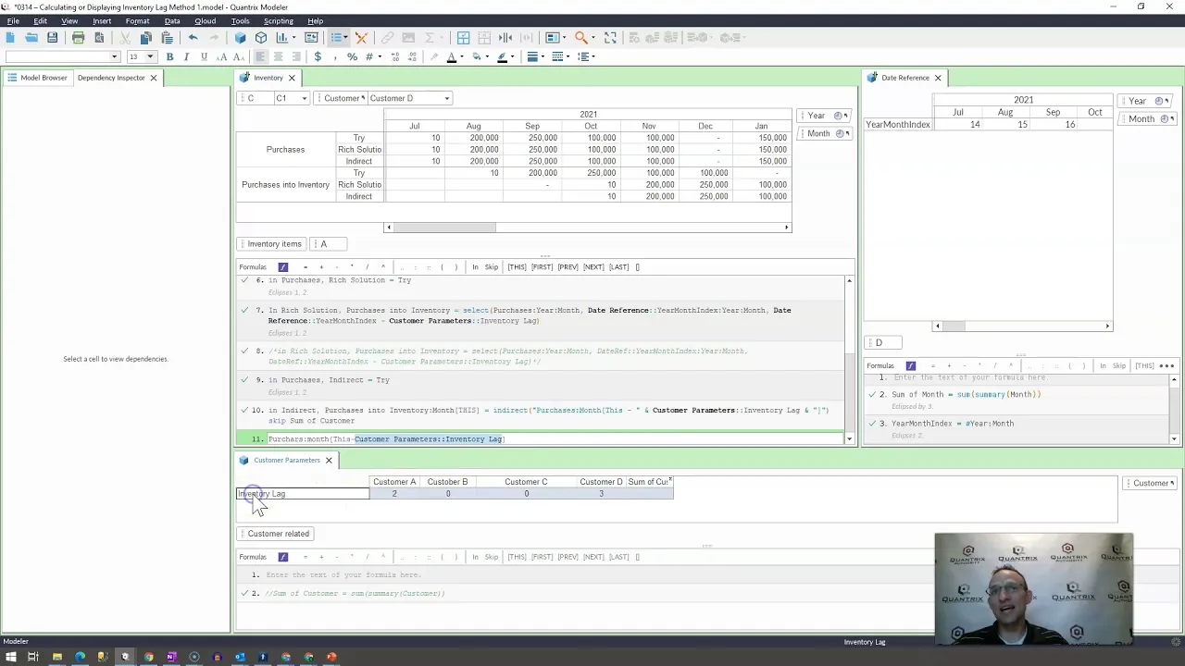Screen dimensions: 1185x666
Task: Open the Format menu
Action: pyautogui.click(x=137, y=20)
